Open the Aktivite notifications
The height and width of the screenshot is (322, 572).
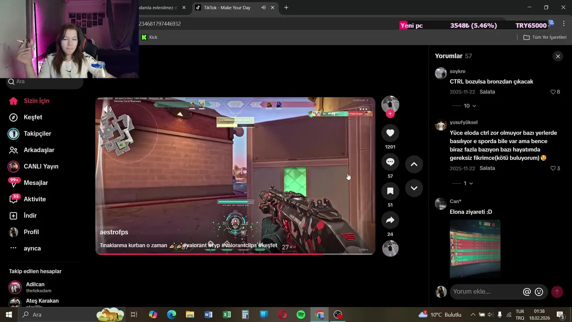27,199
